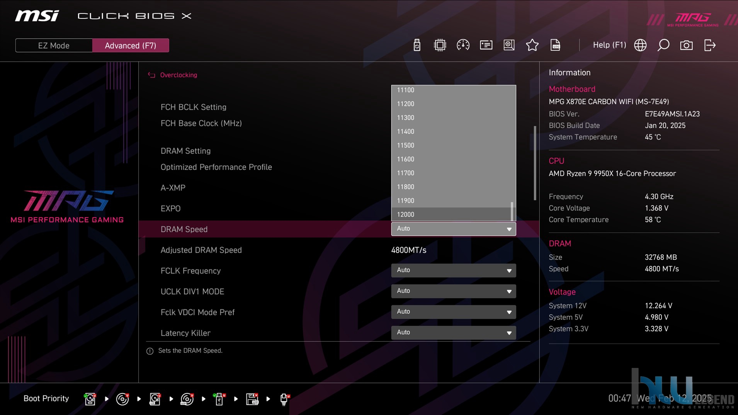Go back using the Overcloking back arrow

tap(151, 75)
